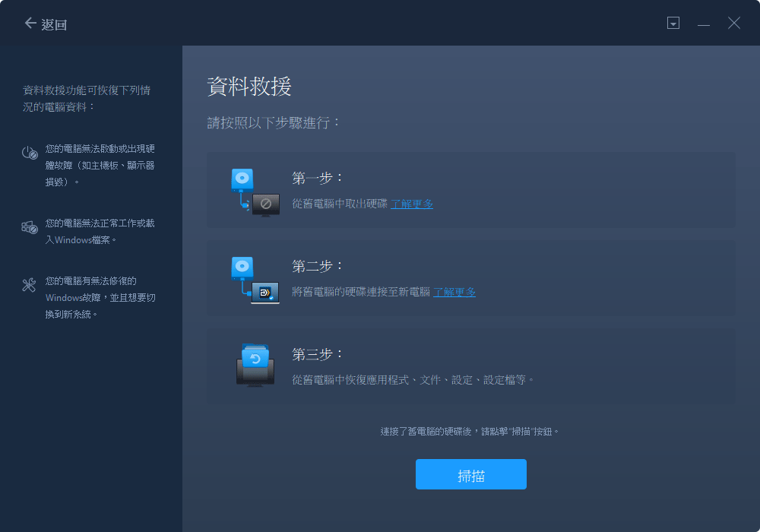Minimize the application window
Image resolution: width=760 pixels, height=532 pixels.
(704, 23)
